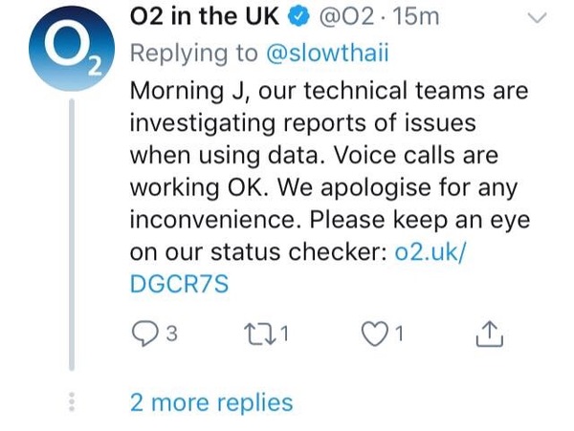The height and width of the screenshot is (431, 574).
Task: Select the @O2 handle
Action: 341,16
